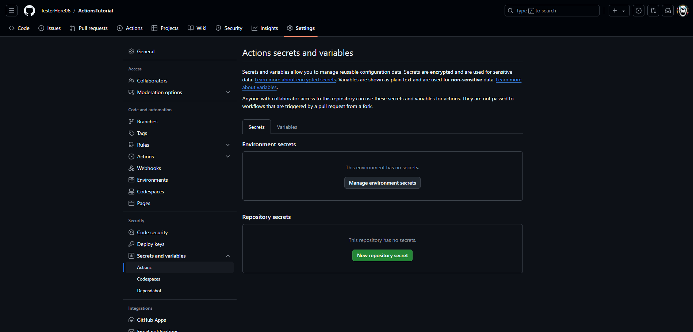693x332 pixels.
Task: Open Learn more about variables link
Action: pos(509,80)
